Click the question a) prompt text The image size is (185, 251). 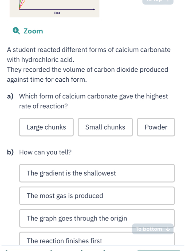point(93,101)
